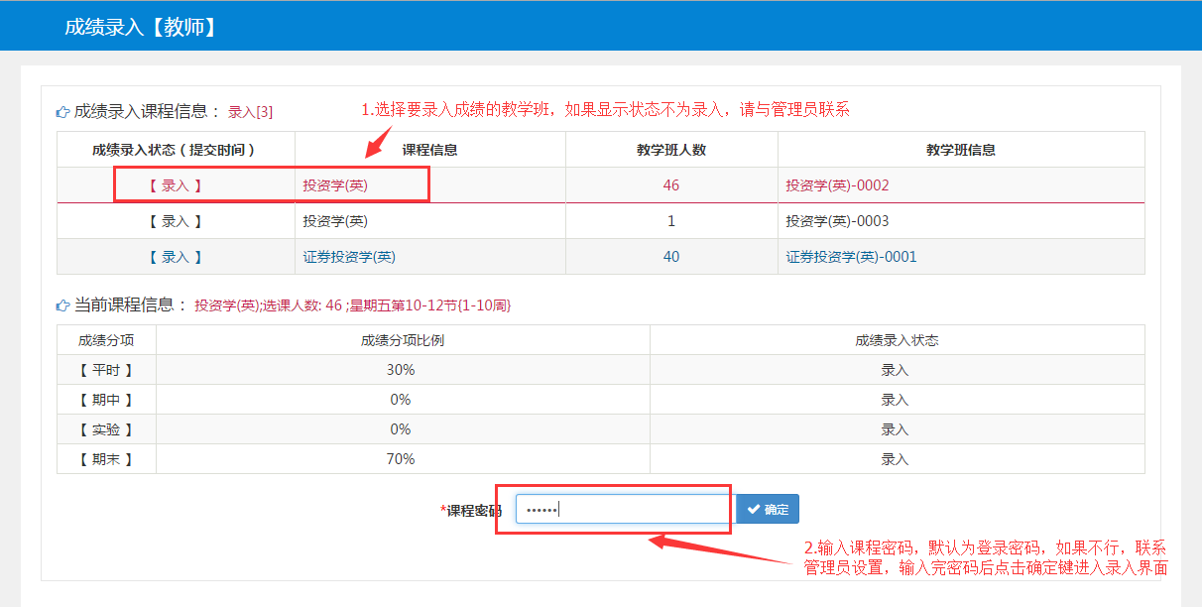Viewport: 1202px width, 607px height.
Task: Click the 70% ratio in the 期末 row
Action: click(401, 459)
